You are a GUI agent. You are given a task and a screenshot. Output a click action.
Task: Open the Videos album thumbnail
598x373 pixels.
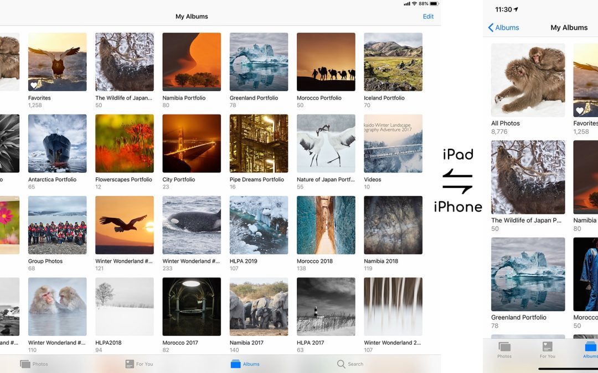click(x=393, y=144)
